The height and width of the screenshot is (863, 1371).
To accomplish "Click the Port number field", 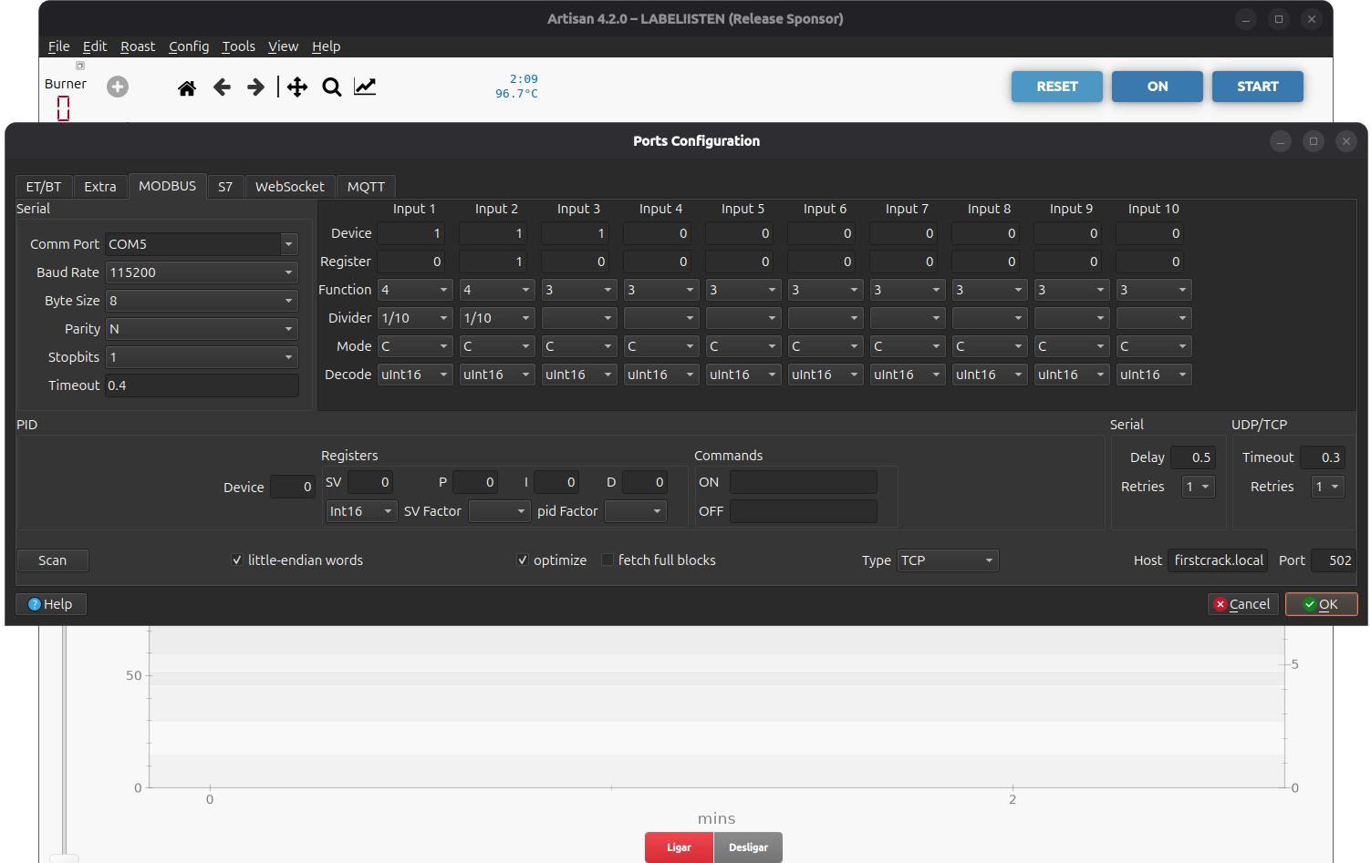I will (1333, 560).
